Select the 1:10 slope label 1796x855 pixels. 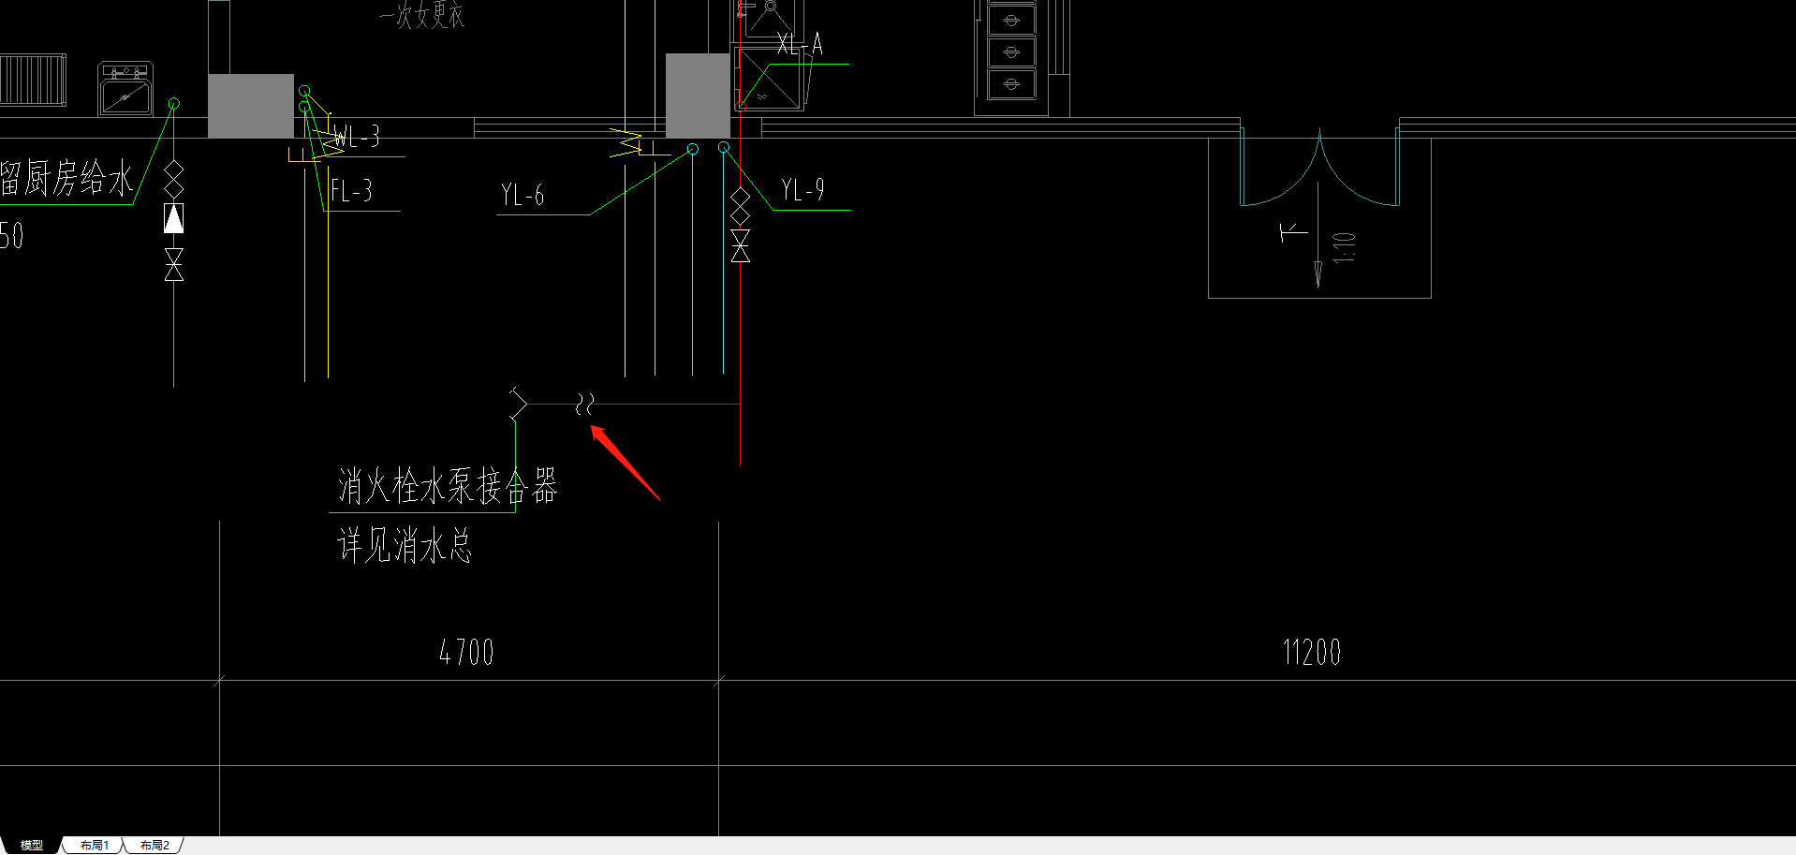[x=1344, y=247]
